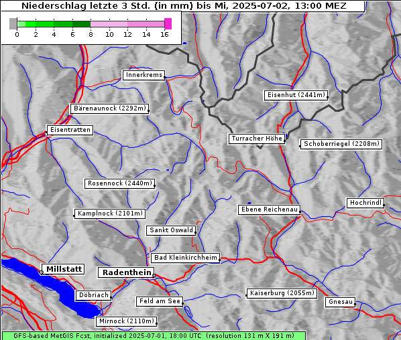401x340 pixels.
Task: Select the Rosennock (2440m) label
Action: [x=119, y=183]
